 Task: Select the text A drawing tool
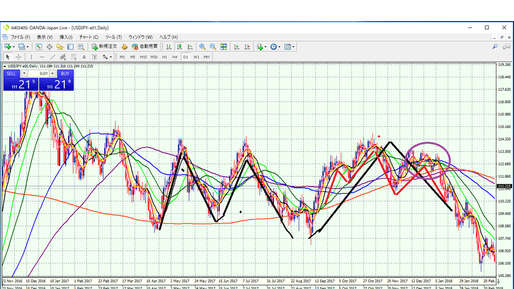(84, 57)
